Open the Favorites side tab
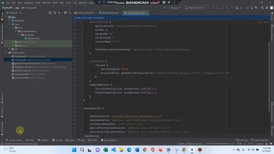The width and height of the screenshot is (274, 154). pyautogui.click(x=2, y=112)
